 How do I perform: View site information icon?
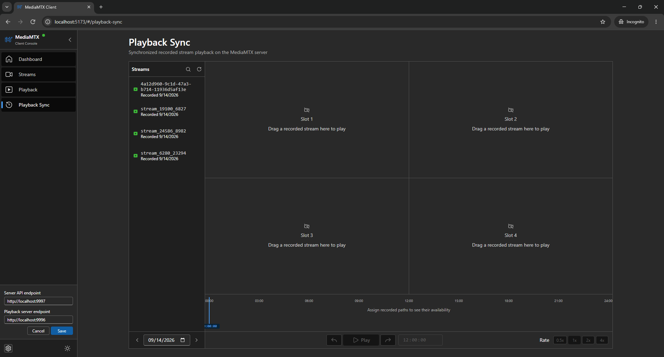point(48,22)
